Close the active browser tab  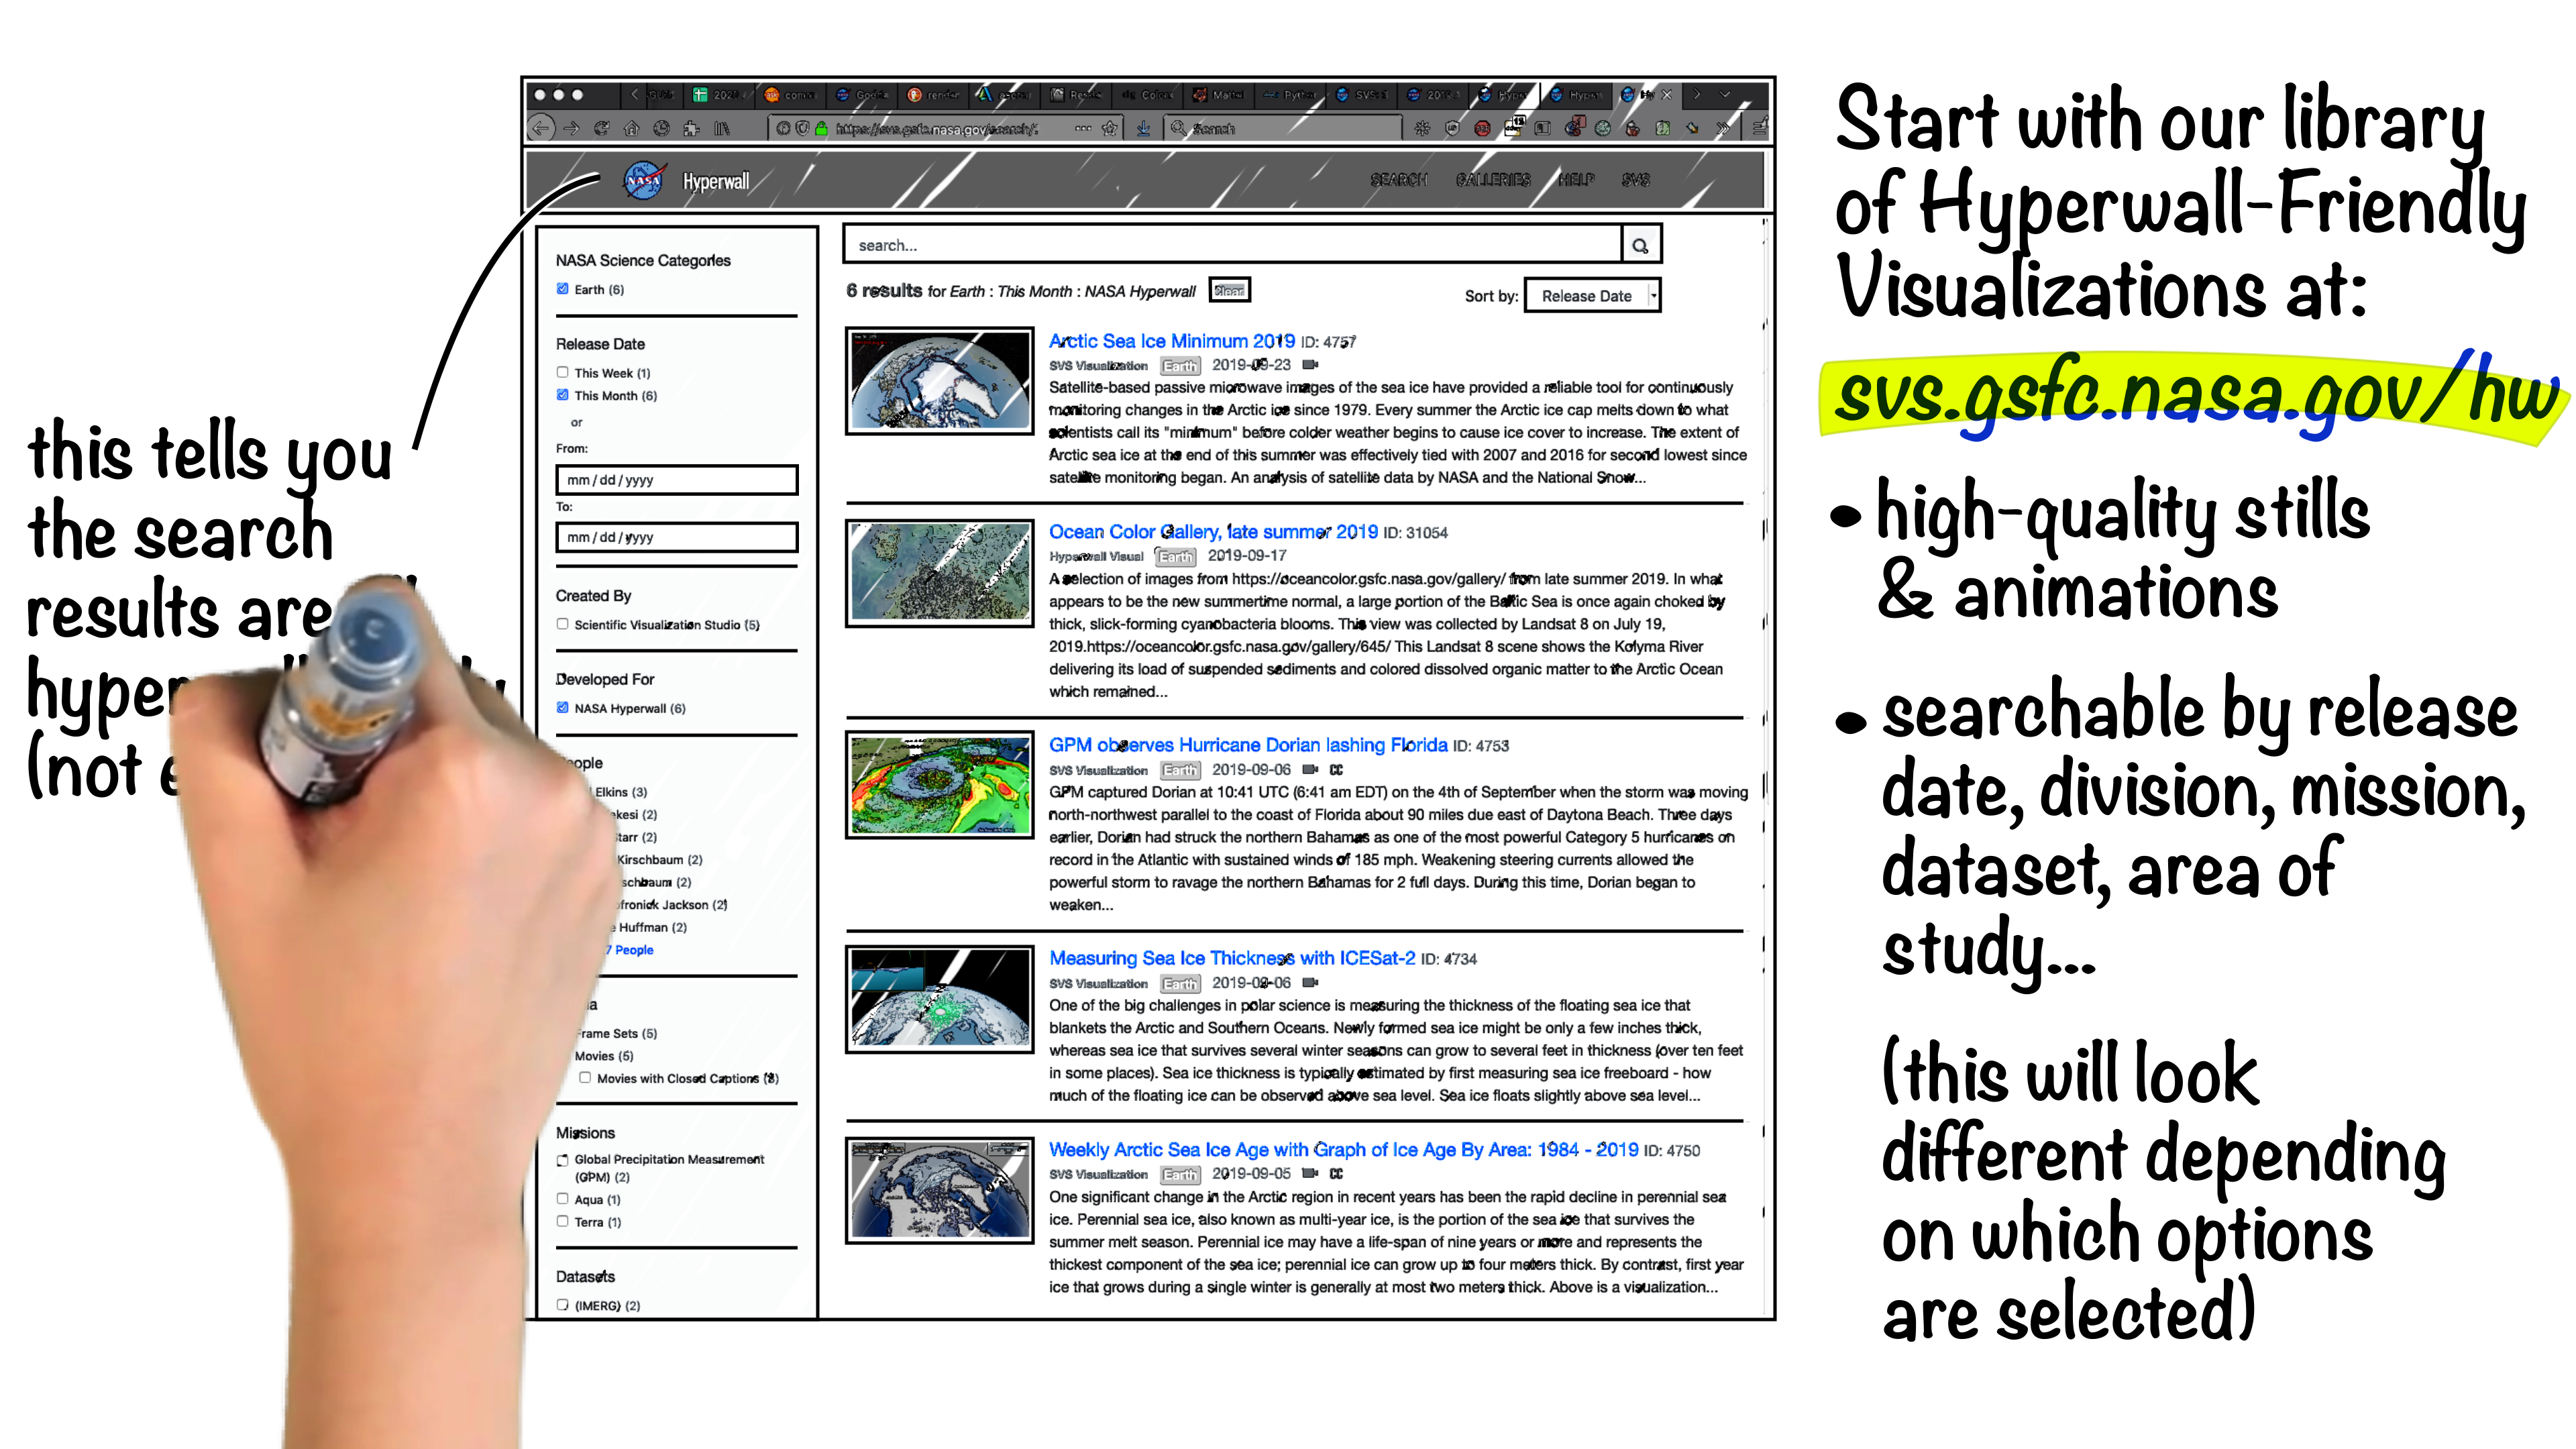point(1666,95)
